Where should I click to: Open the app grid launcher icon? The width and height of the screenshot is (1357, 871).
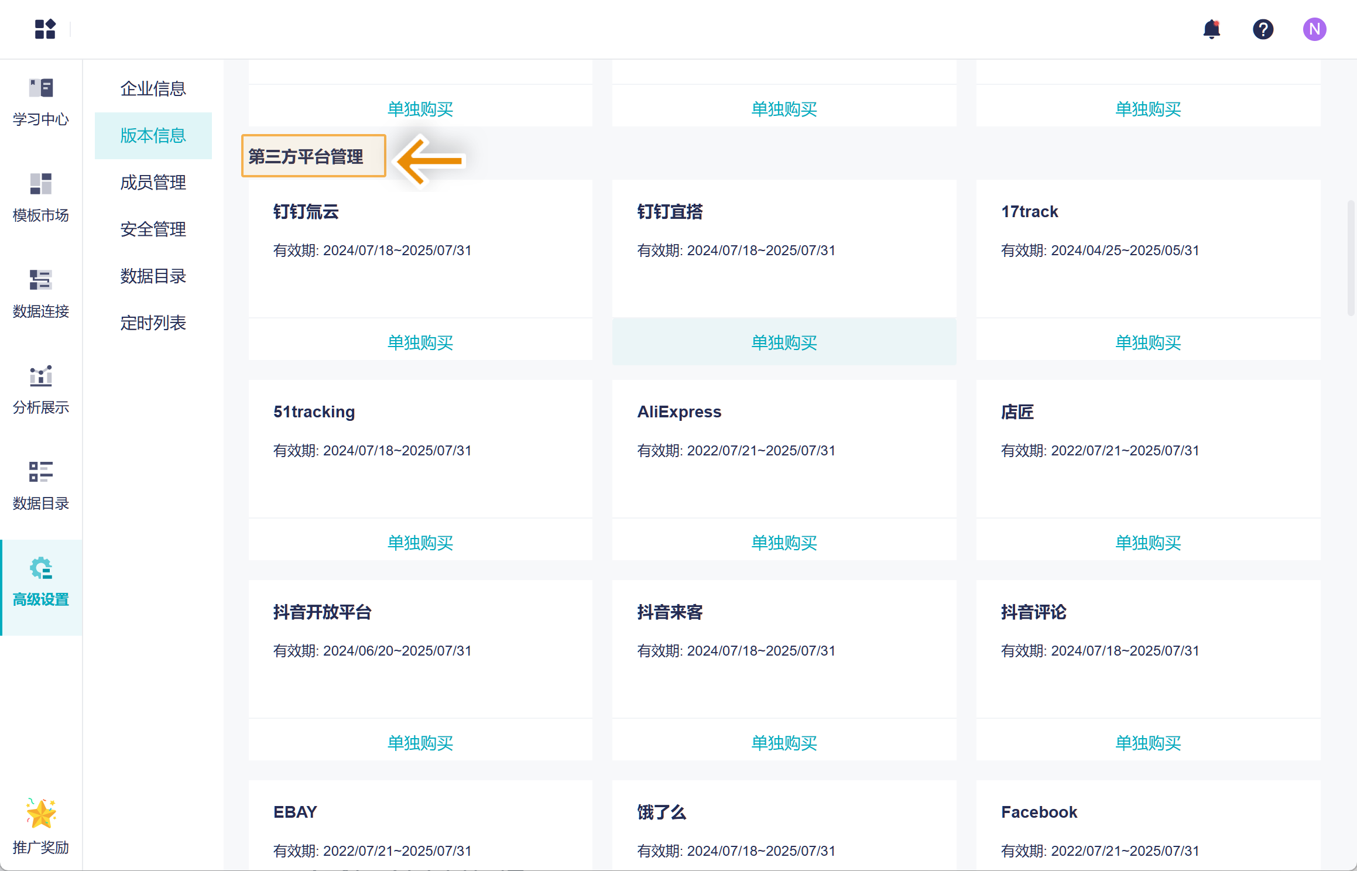click(45, 29)
